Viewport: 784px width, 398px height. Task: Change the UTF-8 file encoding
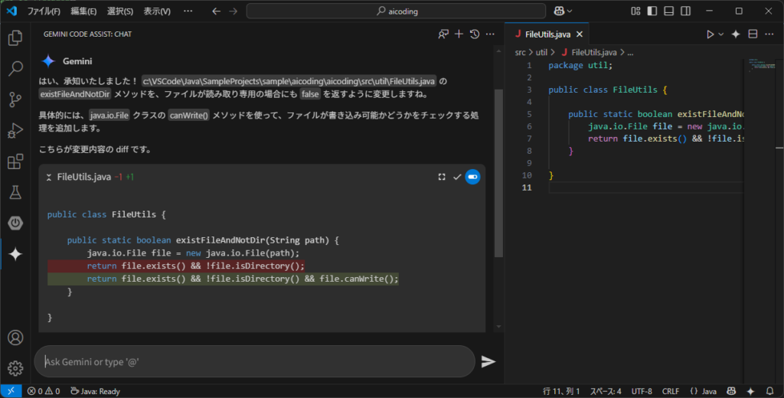[642, 391]
